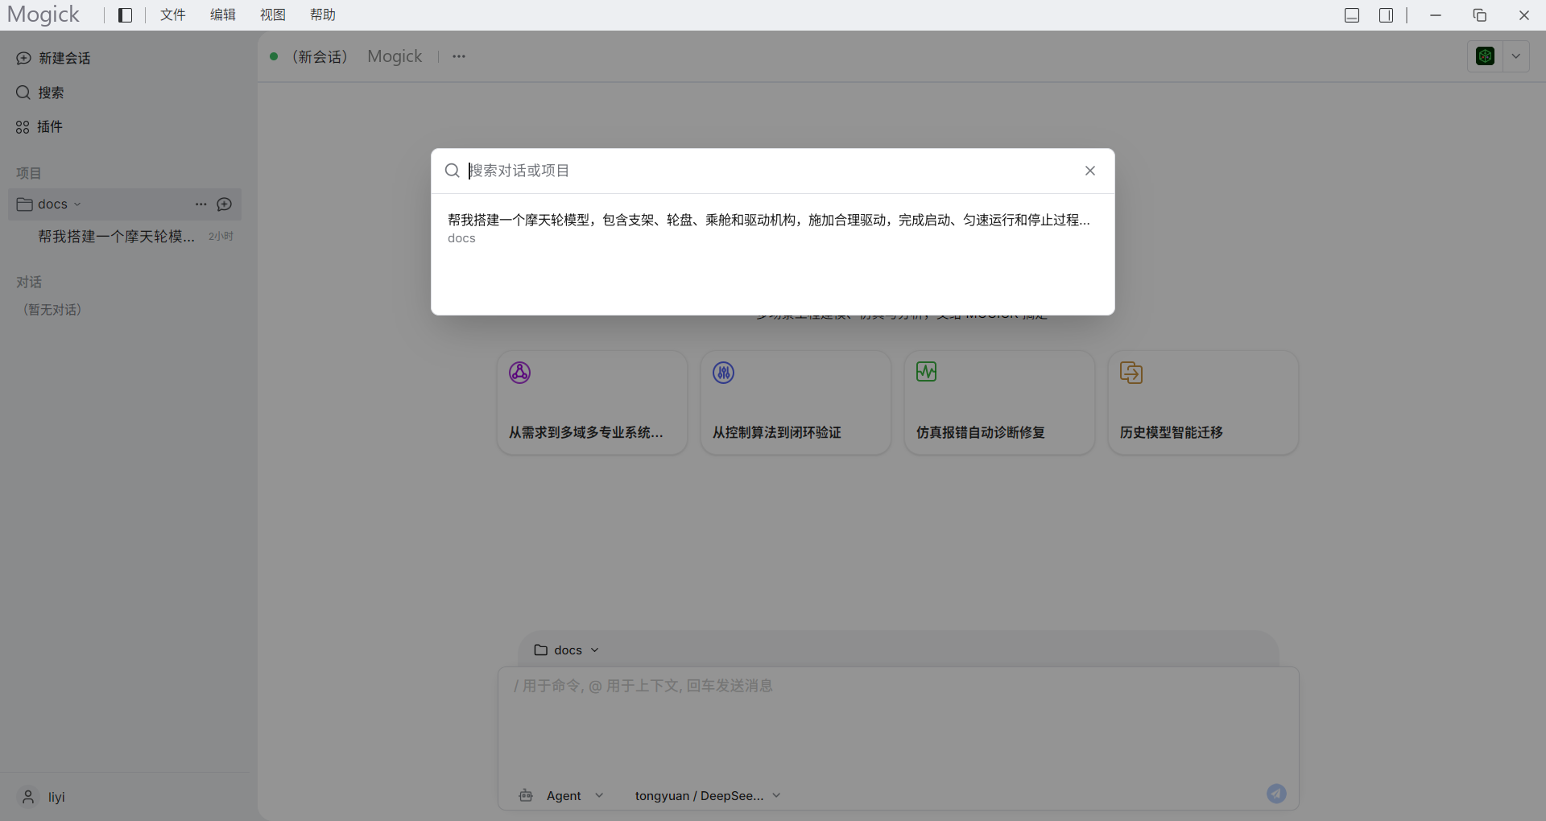Image resolution: width=1546 pixels, height=821 pixels.
Task: Open the session more options ellipsis
Action: [x=459, y=56]
